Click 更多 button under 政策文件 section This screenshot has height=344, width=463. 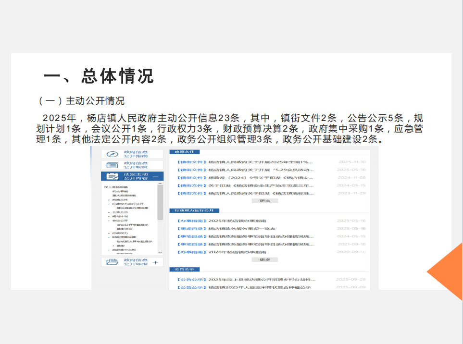pyautogui.click(x=265, y=201)
